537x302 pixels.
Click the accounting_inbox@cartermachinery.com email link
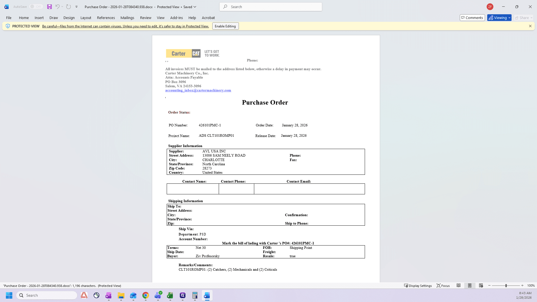click(198, 90)
